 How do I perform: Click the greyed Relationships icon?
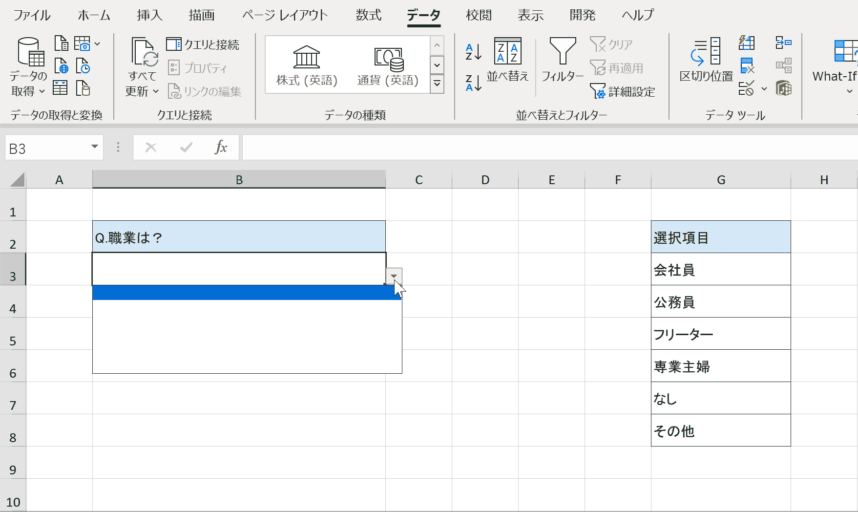click(x=784, y=65)
